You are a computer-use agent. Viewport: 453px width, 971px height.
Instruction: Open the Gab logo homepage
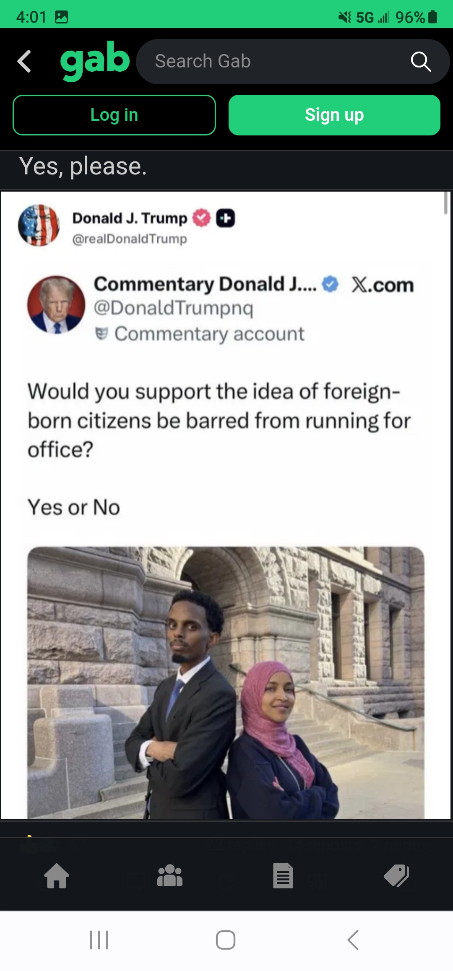95,61
